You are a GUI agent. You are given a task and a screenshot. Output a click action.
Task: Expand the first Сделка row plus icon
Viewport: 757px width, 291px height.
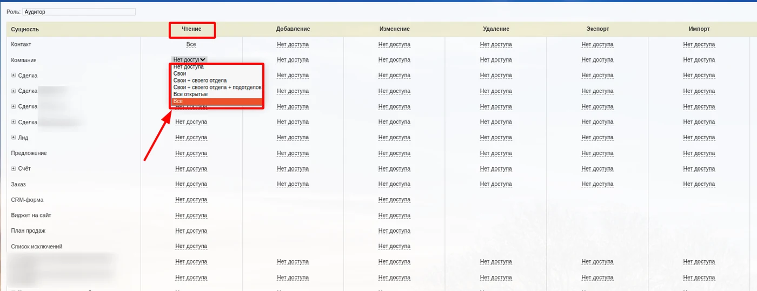tap(14, 76)
